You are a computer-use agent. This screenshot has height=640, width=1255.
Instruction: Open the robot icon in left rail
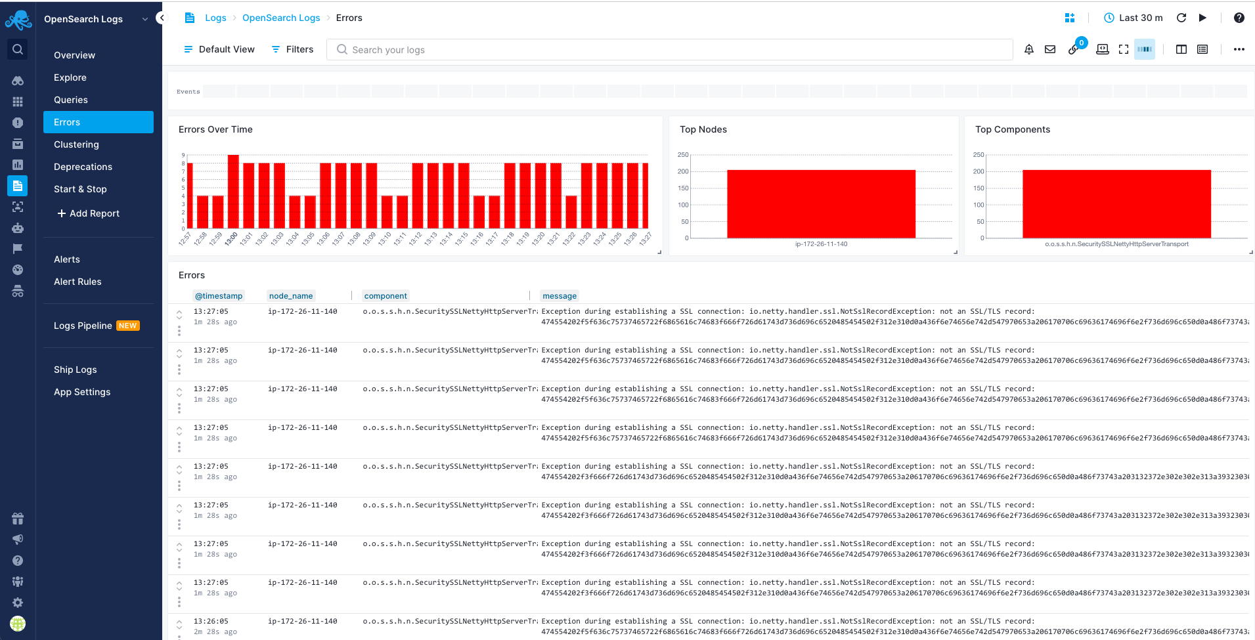[18, 228]
